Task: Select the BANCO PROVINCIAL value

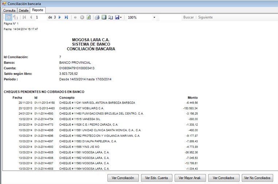Action: 75,63
